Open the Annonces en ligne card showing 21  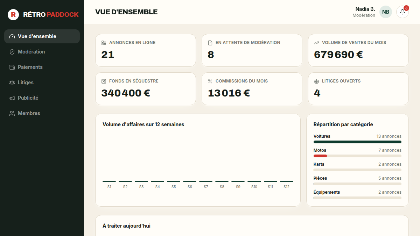pos(146,50)
